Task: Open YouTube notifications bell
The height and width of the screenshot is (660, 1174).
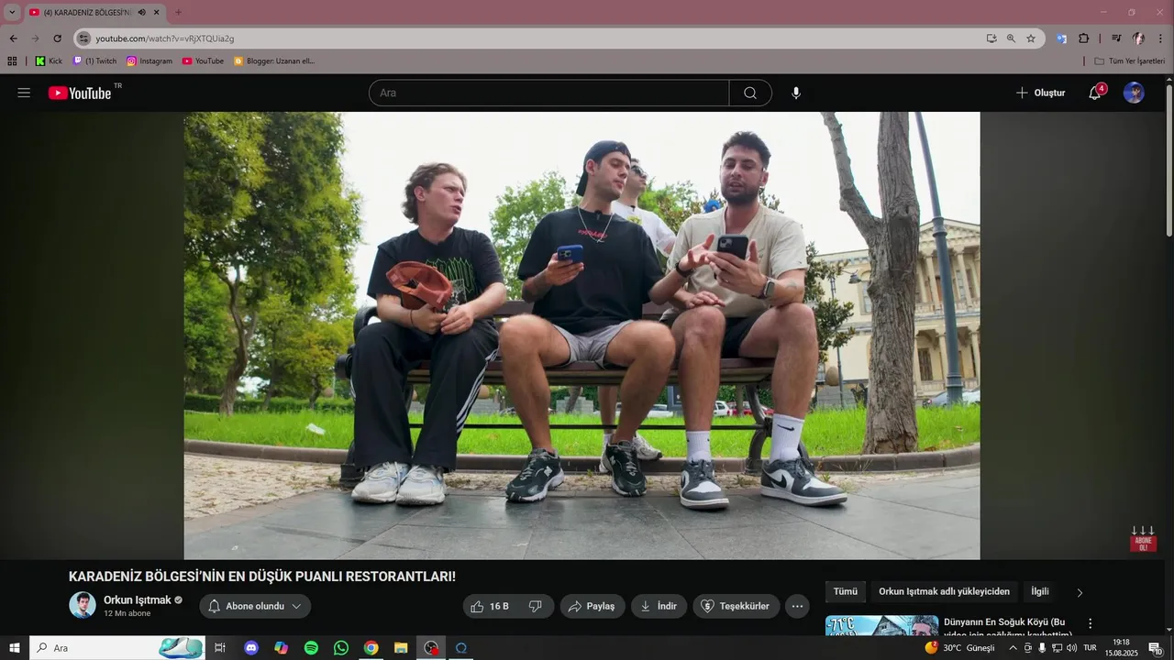Action: click(x=1095, y=93)
